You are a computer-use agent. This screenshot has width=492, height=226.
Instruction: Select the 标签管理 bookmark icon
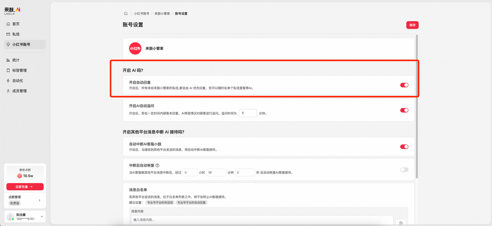pos(8,70)
